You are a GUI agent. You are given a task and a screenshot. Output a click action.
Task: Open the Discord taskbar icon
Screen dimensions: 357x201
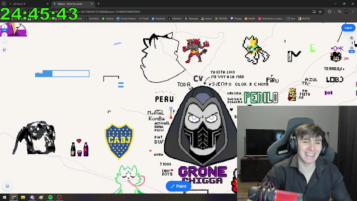[32, 197]
